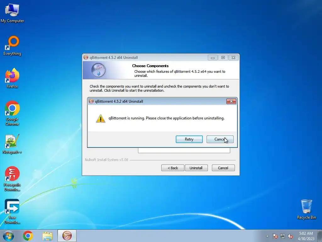Open the Recycle Bin
This screenshot has width=322, height=242.
306,209
